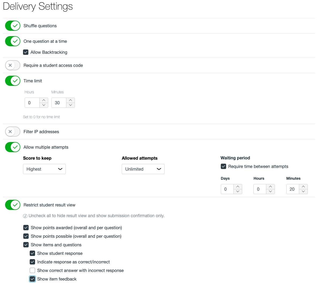319x284 pixels.
Task: Click the time limit Minutes field showing 30
Action: [x=59, y=103]
